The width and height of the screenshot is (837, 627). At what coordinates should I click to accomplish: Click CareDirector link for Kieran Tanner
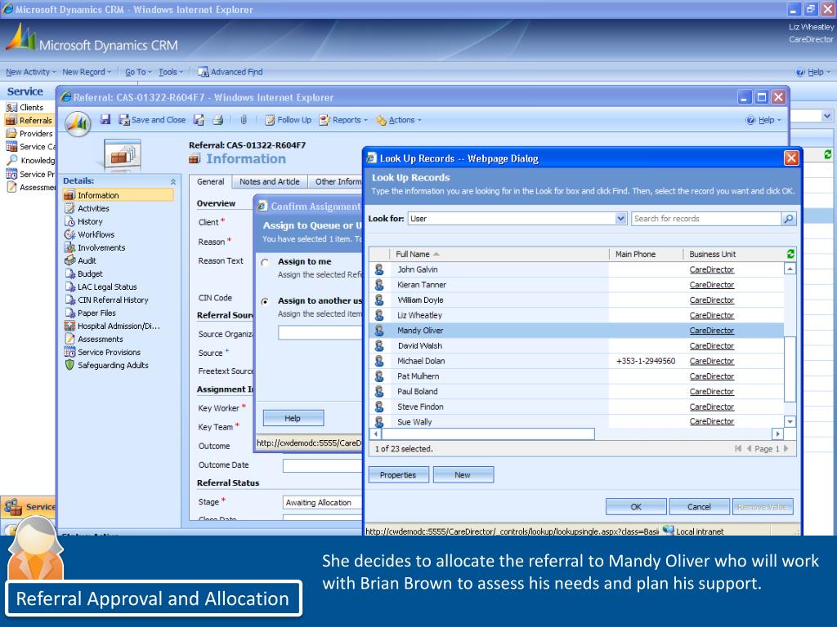pos(712,285)
